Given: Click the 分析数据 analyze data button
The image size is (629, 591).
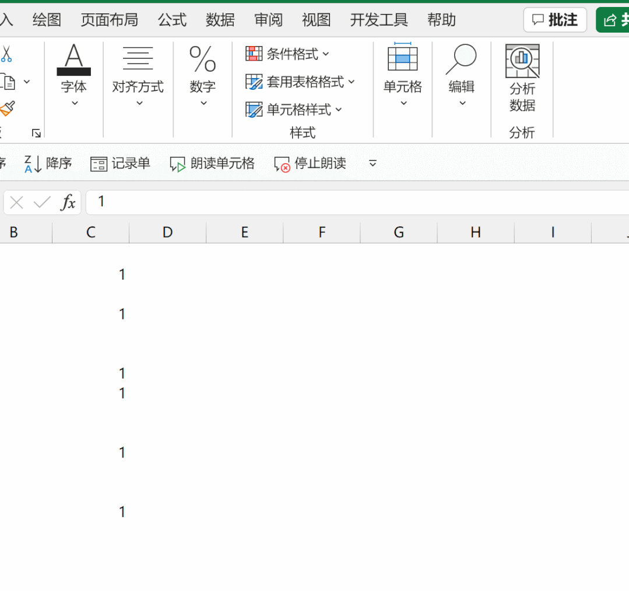Looking at the screenshot, I should (522, 79).
